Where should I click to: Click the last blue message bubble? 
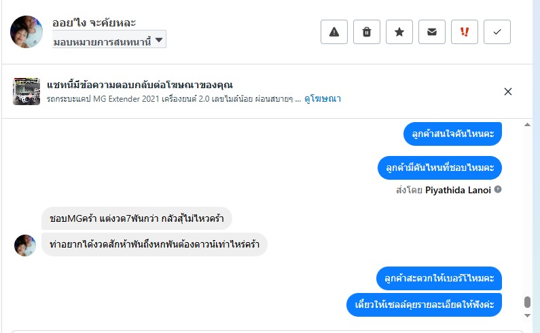point(424,305)
